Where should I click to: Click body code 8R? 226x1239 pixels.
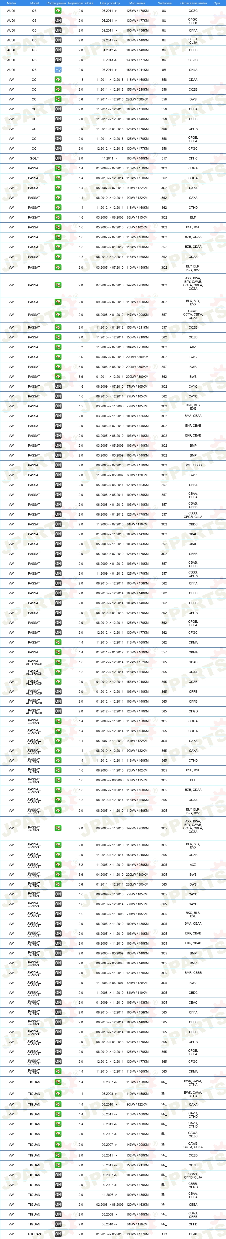(164, 70)
